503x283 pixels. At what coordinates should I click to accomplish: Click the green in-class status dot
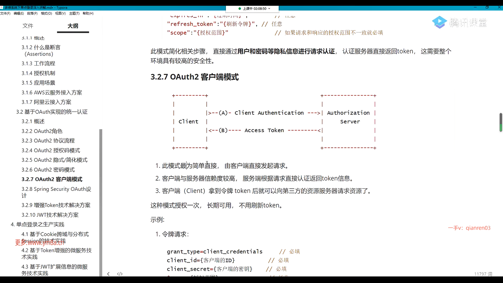pos(239,9)
